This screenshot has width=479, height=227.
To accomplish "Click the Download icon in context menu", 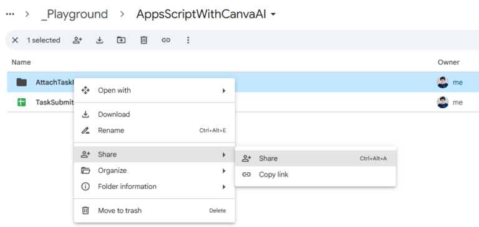I will pyautogui.click(x=85, y=114).
